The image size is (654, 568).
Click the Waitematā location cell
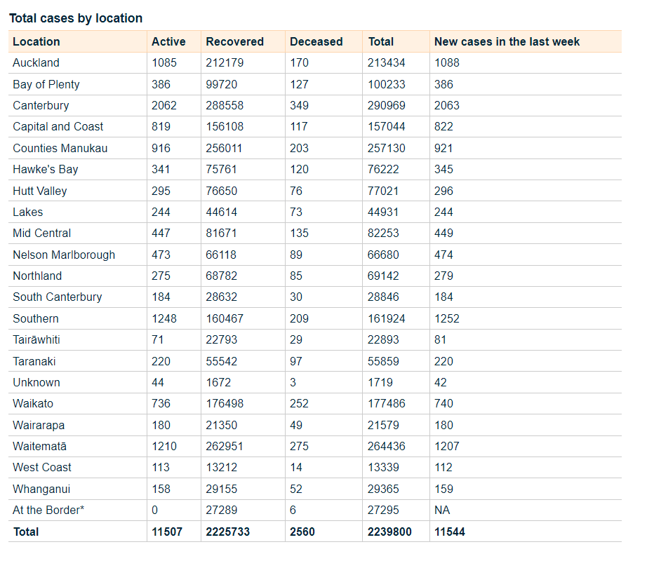coord(39,446)
